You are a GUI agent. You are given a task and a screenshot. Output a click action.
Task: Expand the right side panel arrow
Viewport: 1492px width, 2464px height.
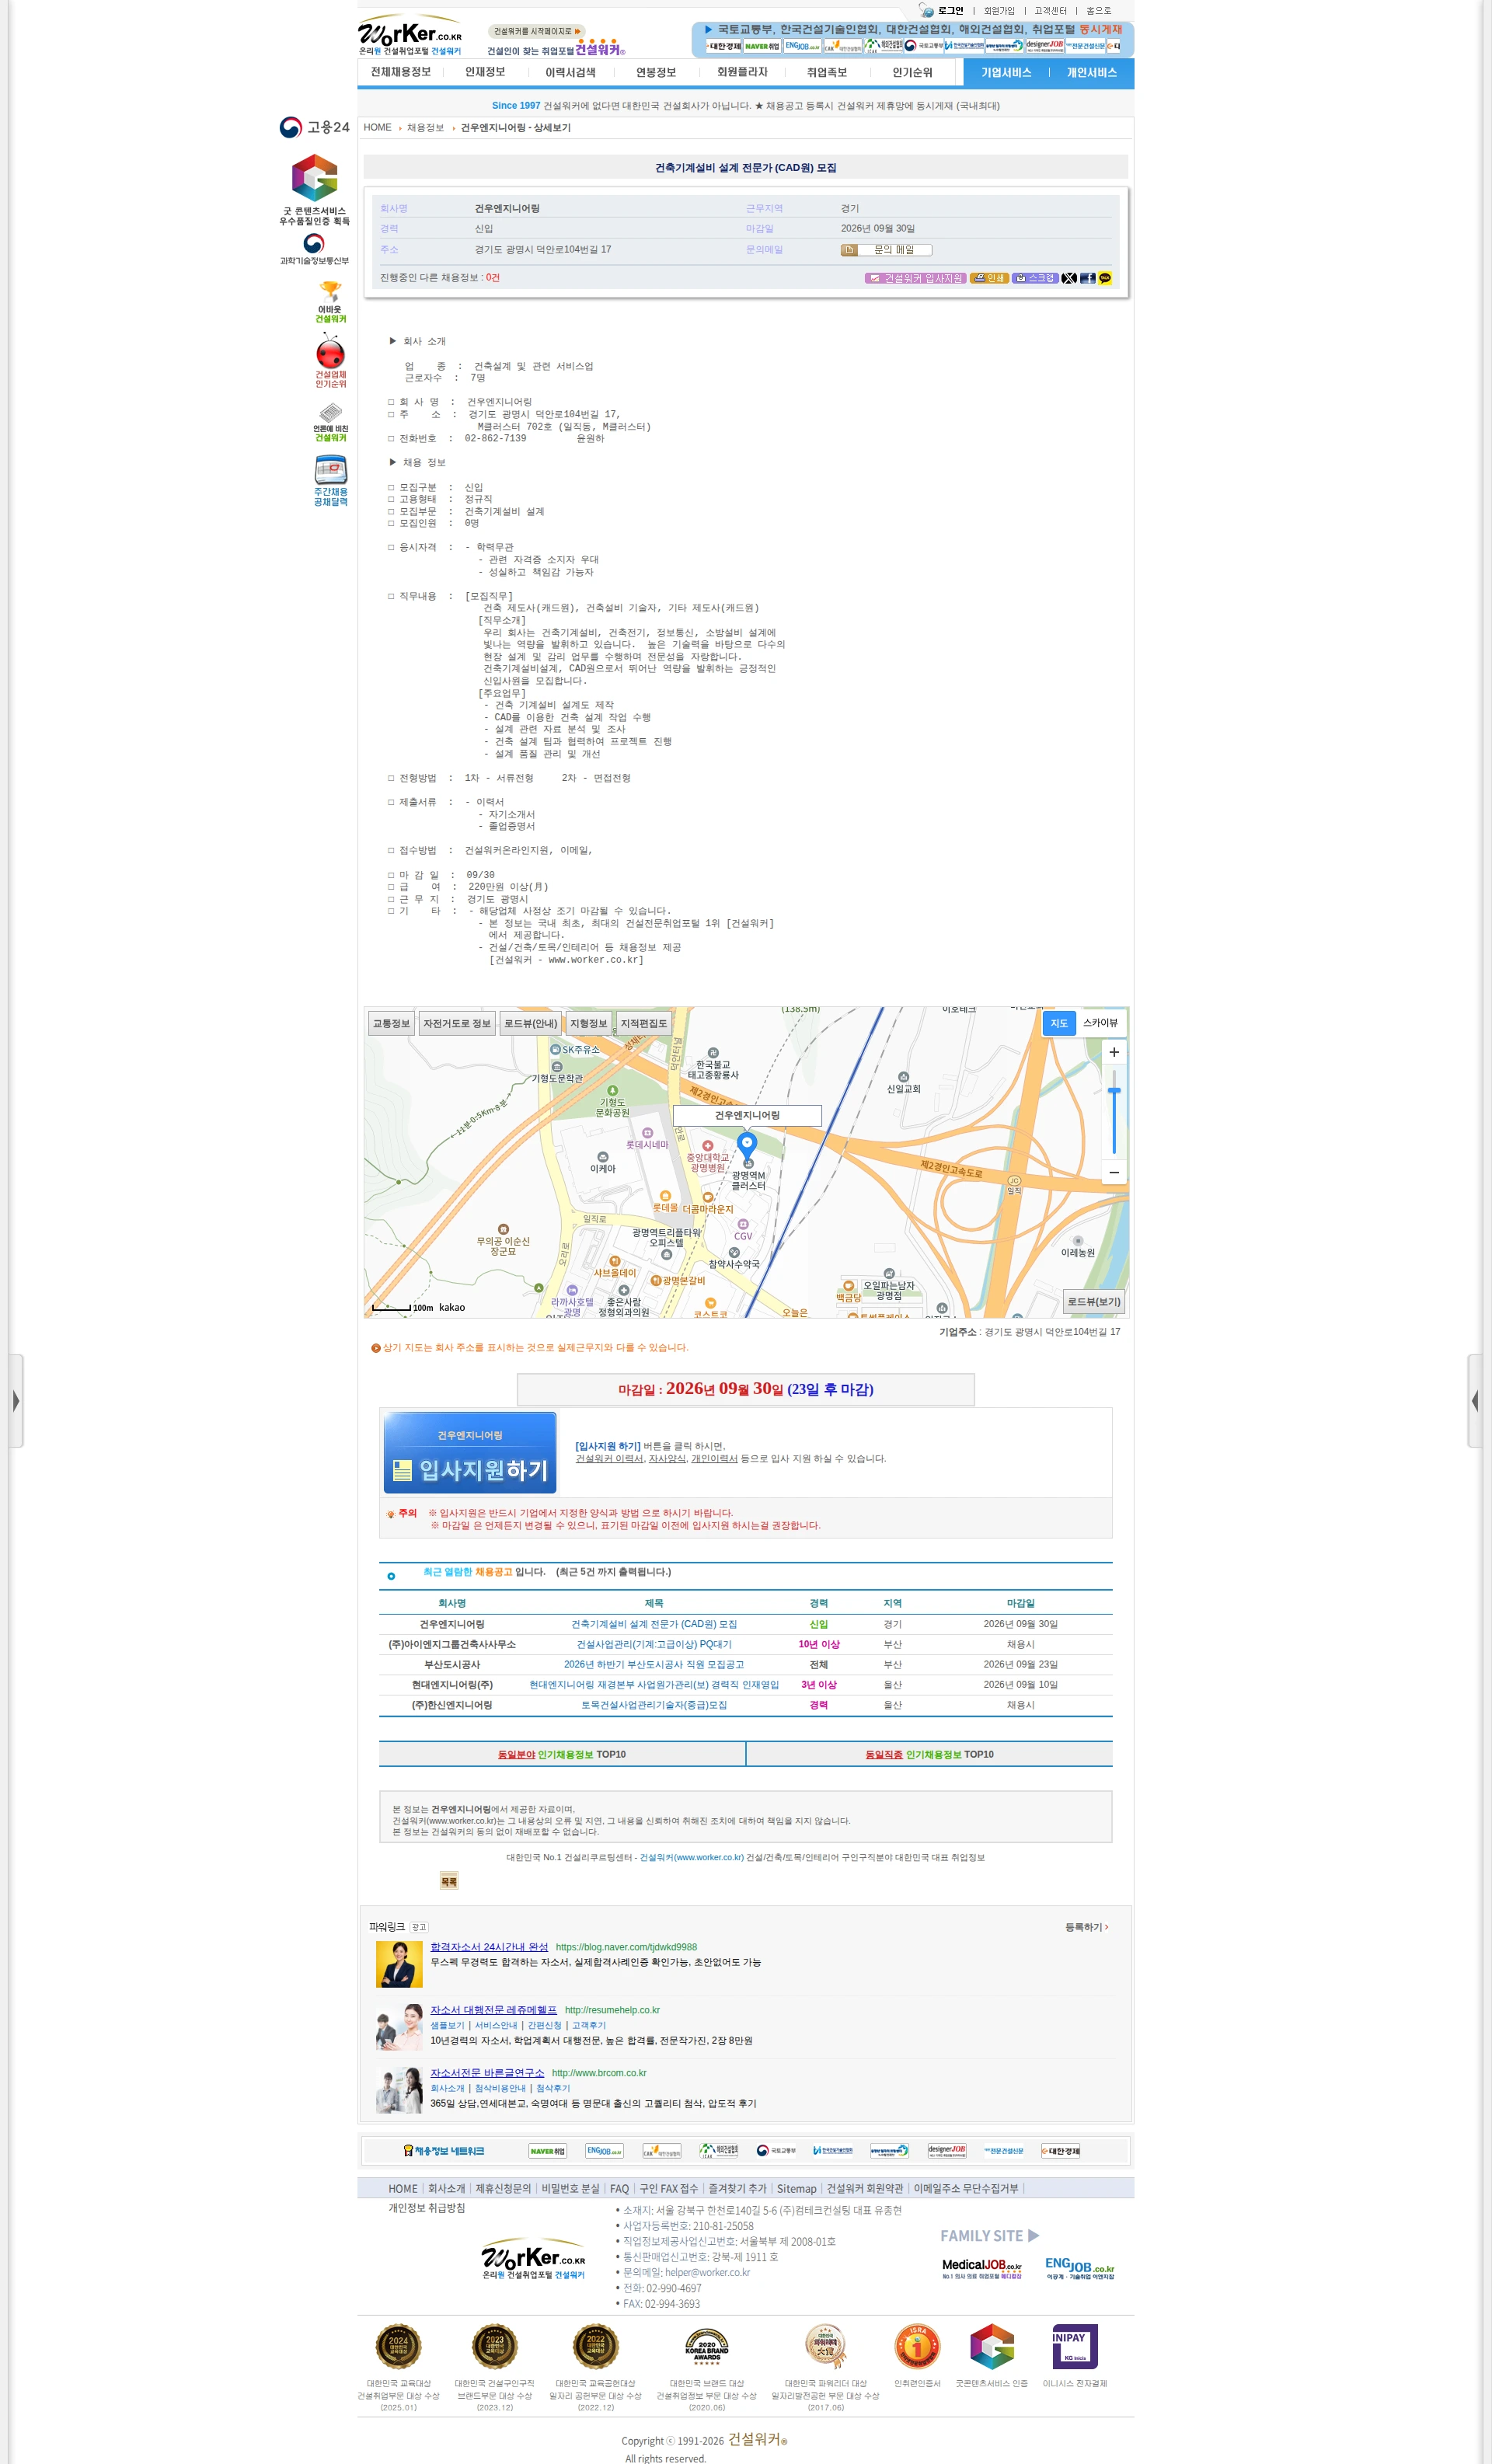(1475, 1401)
